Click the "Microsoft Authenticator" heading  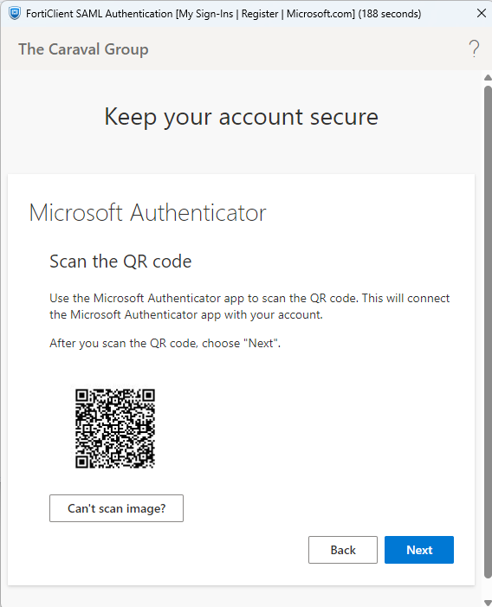[x=147, y=212]
